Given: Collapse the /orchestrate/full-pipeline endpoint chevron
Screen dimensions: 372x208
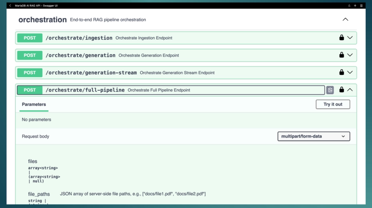Looking at the screenshot, I should click(x=350, y=90).
